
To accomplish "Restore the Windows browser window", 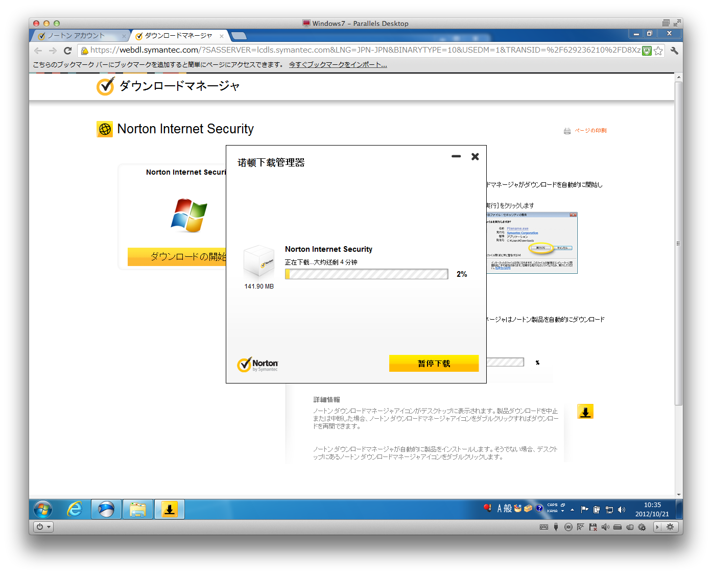I will click(x=650, y=34).
